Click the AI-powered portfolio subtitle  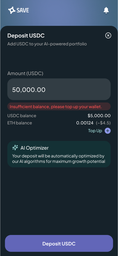47,44
